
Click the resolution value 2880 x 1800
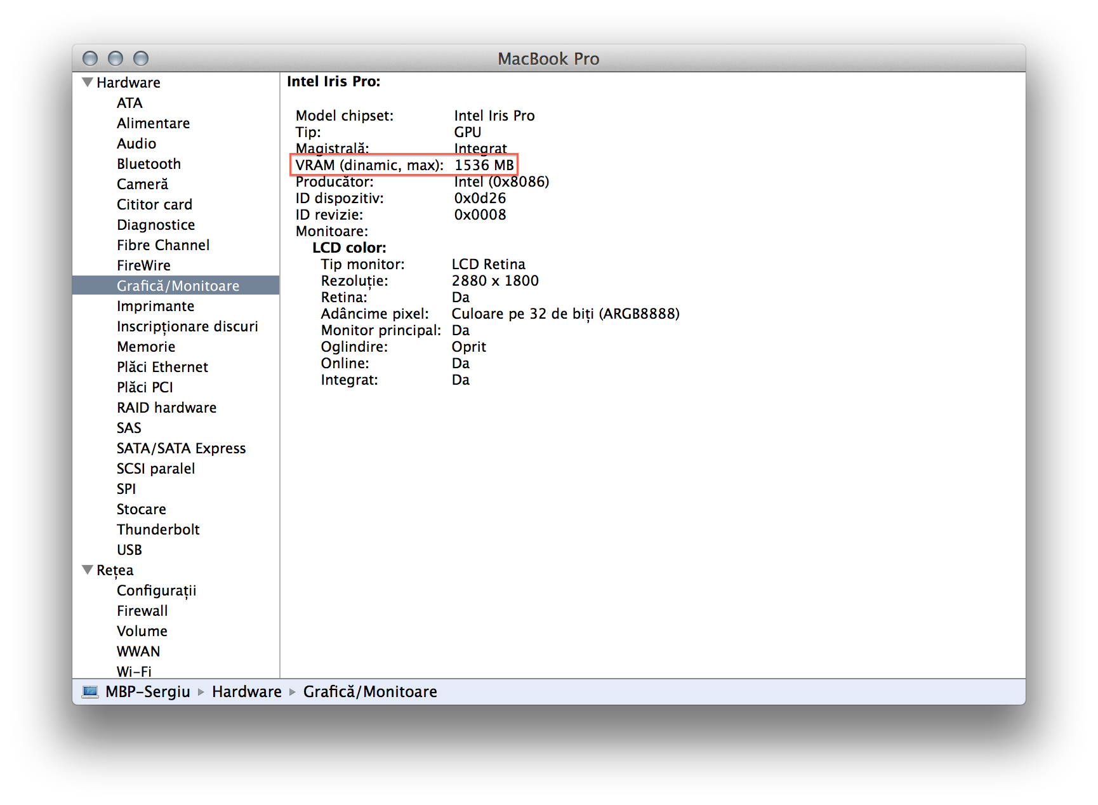(x=495, y=281)
